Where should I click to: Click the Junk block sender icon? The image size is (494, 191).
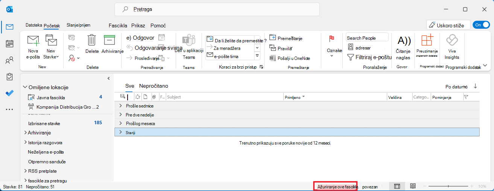tap(72, 58)
